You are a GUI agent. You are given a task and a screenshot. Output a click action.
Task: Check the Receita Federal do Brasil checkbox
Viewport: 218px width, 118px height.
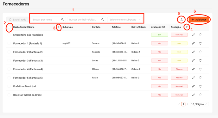(9, 95)
